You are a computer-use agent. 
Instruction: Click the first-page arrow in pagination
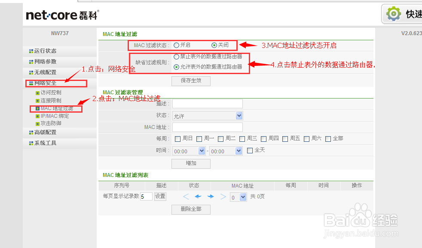click(186, 196)
